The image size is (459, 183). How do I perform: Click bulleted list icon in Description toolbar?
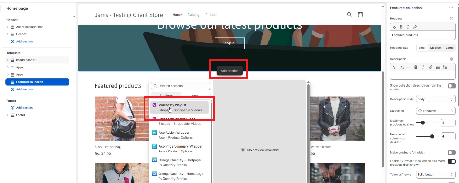tap(438, 67)
